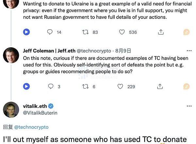Share Jeff Coleman's tweet

[160, 86]
